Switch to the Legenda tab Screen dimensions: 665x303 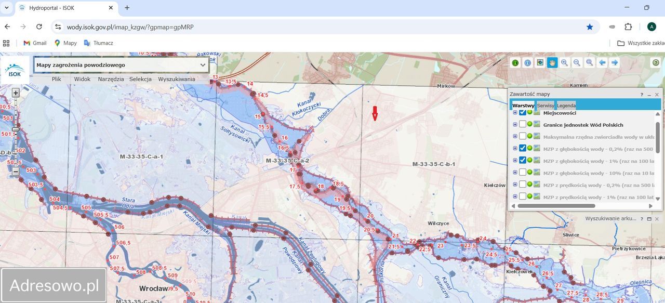pos(566,105)
